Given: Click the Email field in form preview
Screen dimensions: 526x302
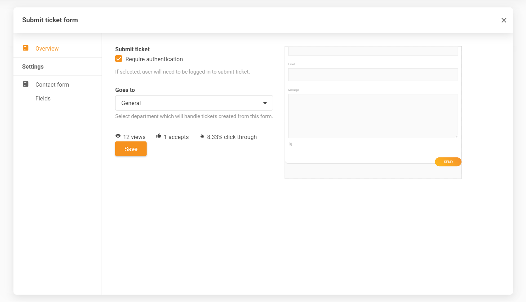Looking at the screenshot, I should [373, 75].
